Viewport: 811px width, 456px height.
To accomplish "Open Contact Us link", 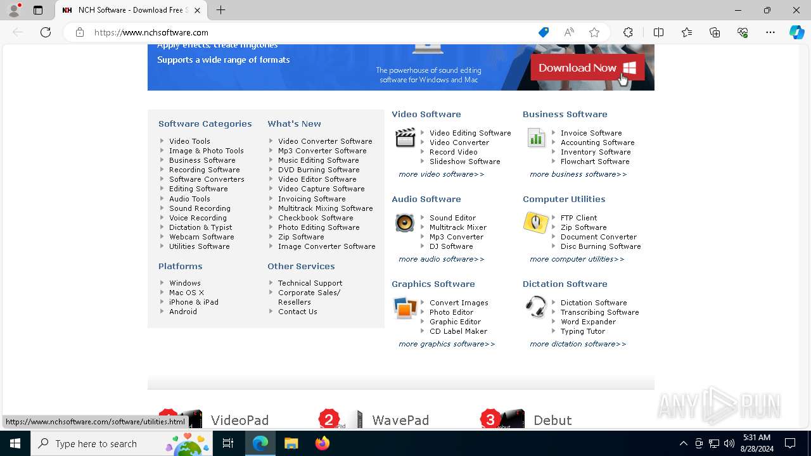I will (x=298, y=312).
